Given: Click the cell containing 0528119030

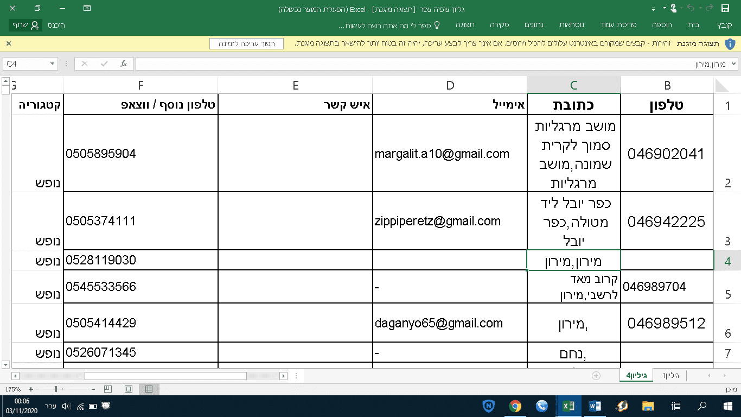Looking at the screenshot, I should 140,260.
